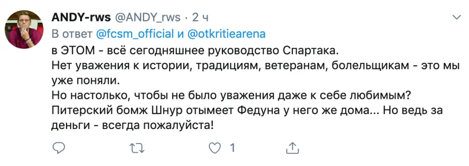Open ANDY-rws profile avatar photo
Screen dimensions: 469x166
tap(24, 29)
